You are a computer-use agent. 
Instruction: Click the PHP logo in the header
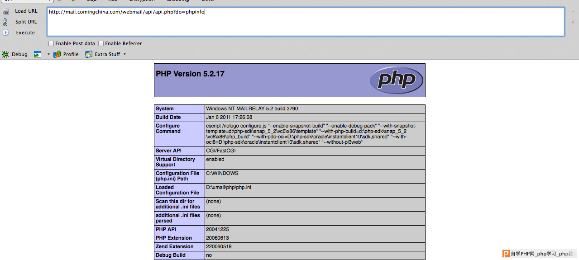pos(396,80)
